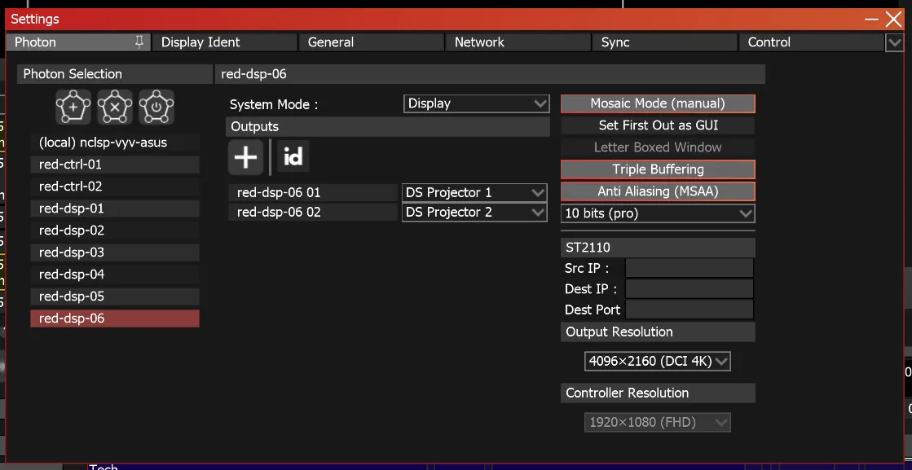
Task: Click the Dest Port input field
Action: tap(690, 309)
